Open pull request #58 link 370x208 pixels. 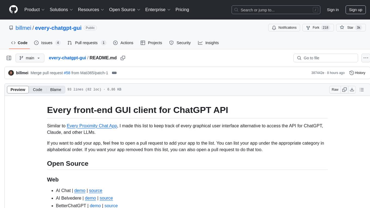point(67,73)
